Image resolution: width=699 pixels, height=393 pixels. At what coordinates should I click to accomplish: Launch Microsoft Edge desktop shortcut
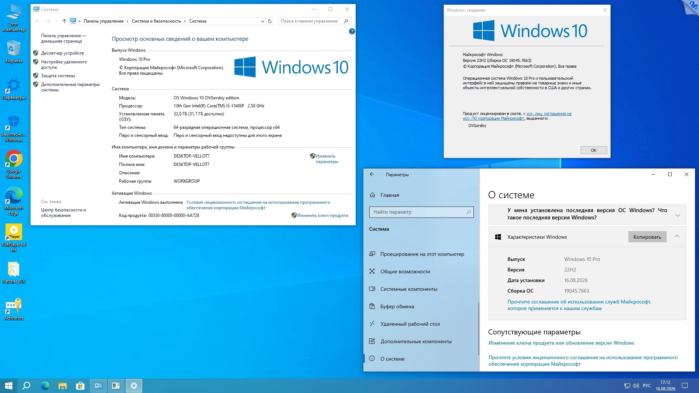pos(13,201)
